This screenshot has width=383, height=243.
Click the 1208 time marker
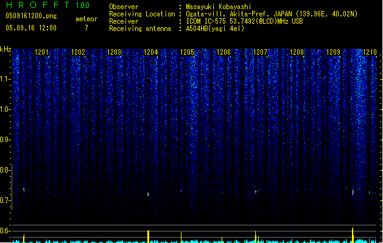(x=297, y=52)
